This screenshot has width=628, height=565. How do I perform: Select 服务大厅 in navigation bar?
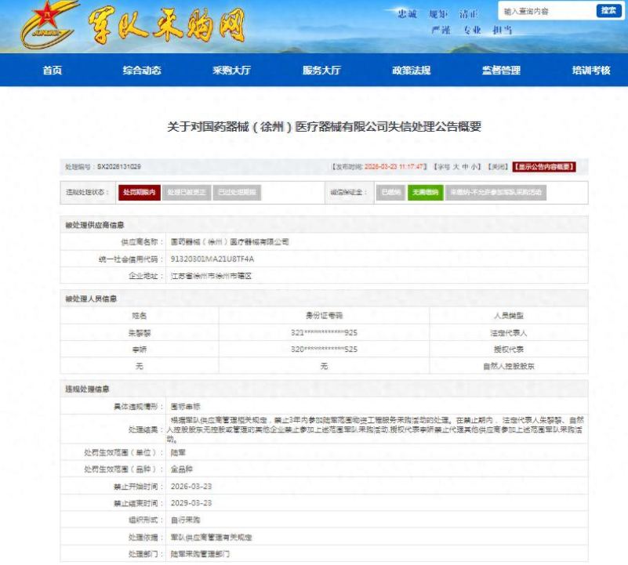point(321,71)
